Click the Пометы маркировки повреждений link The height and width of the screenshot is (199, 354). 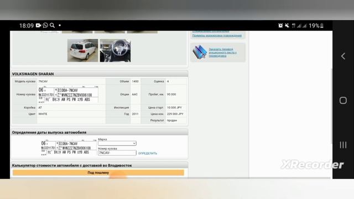click(217, 35)
